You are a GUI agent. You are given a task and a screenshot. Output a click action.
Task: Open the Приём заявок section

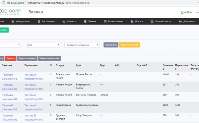[115, 22]
